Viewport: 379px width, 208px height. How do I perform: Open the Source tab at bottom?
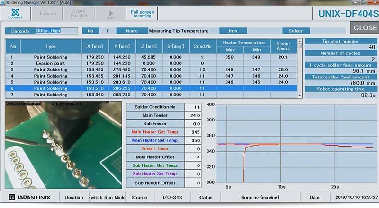tap(139, 197)
